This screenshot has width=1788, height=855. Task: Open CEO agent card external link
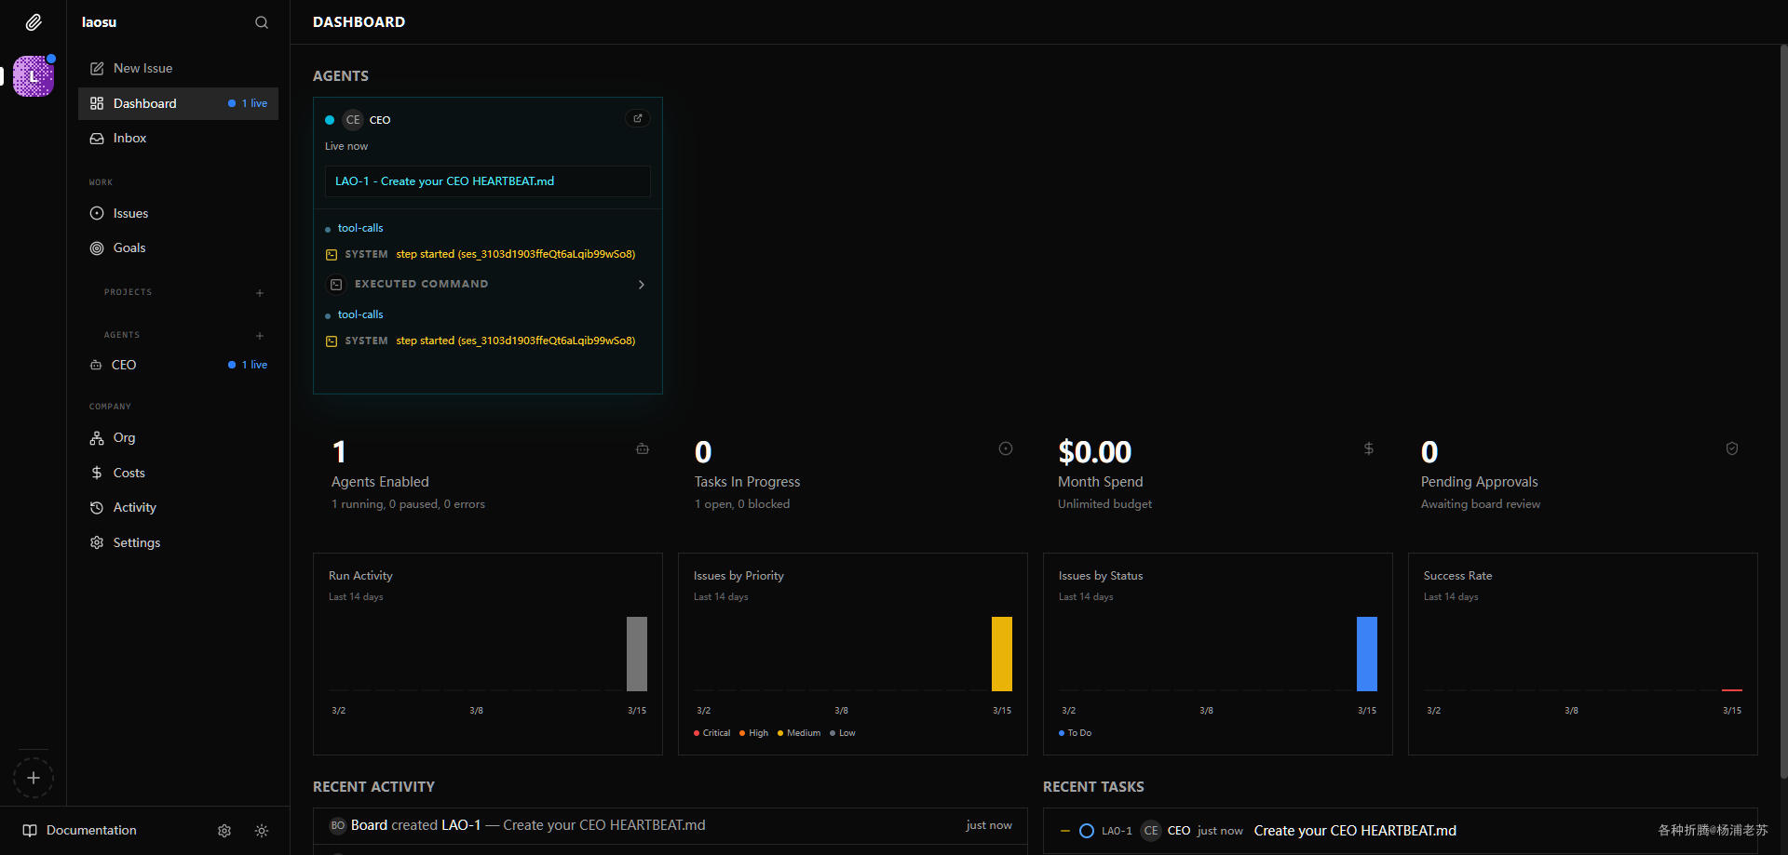coord(638,118)
